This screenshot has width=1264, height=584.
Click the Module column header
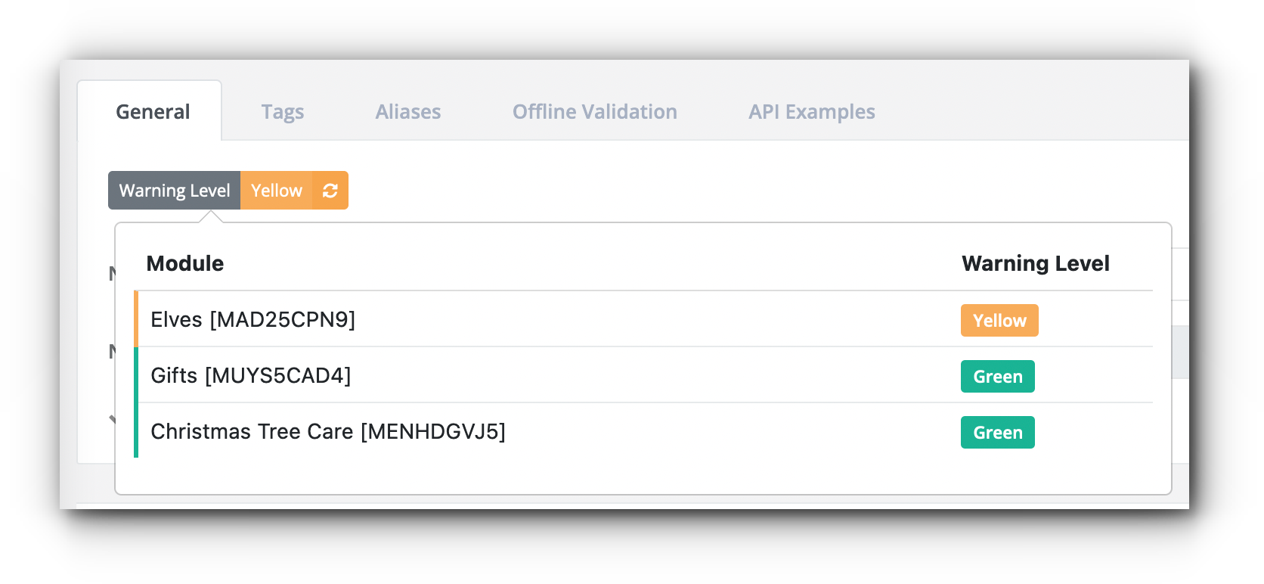pyautogui.click(x=185, y=263)
